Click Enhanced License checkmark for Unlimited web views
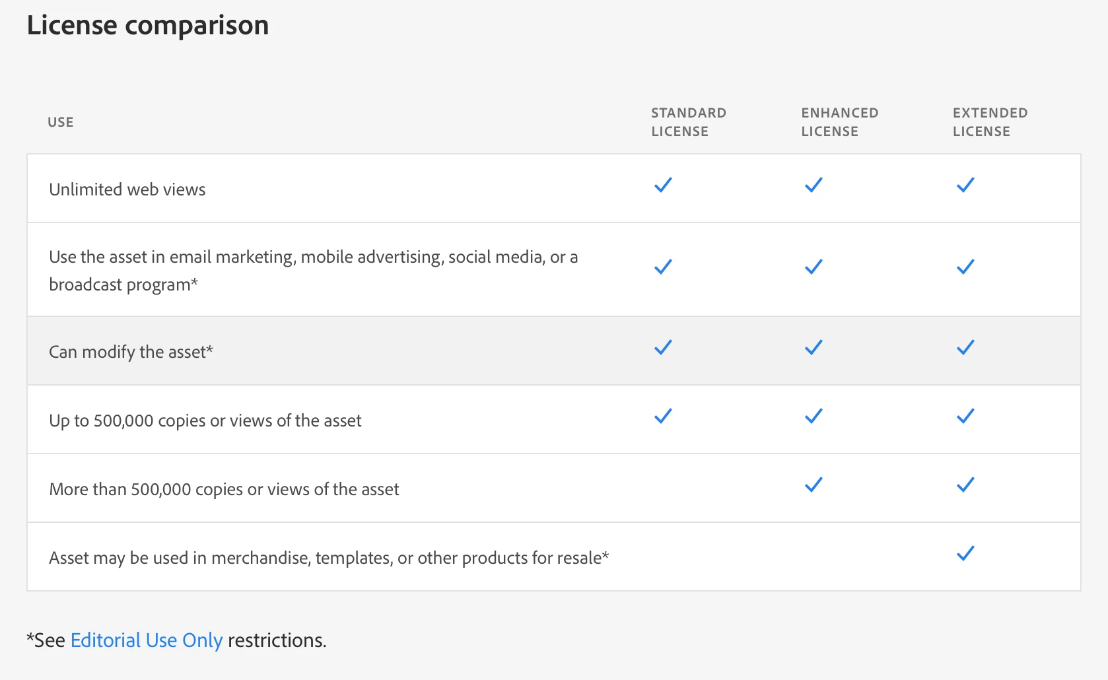 814,186
